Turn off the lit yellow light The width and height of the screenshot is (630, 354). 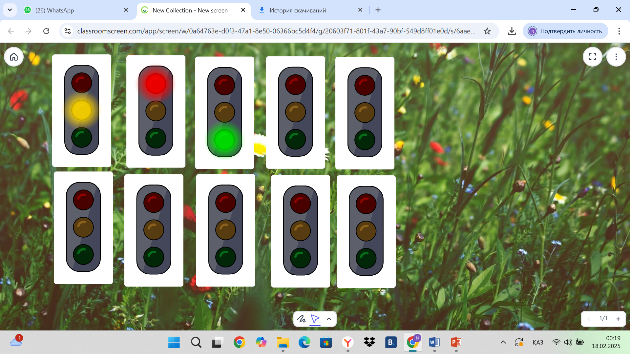click(81, 110)
